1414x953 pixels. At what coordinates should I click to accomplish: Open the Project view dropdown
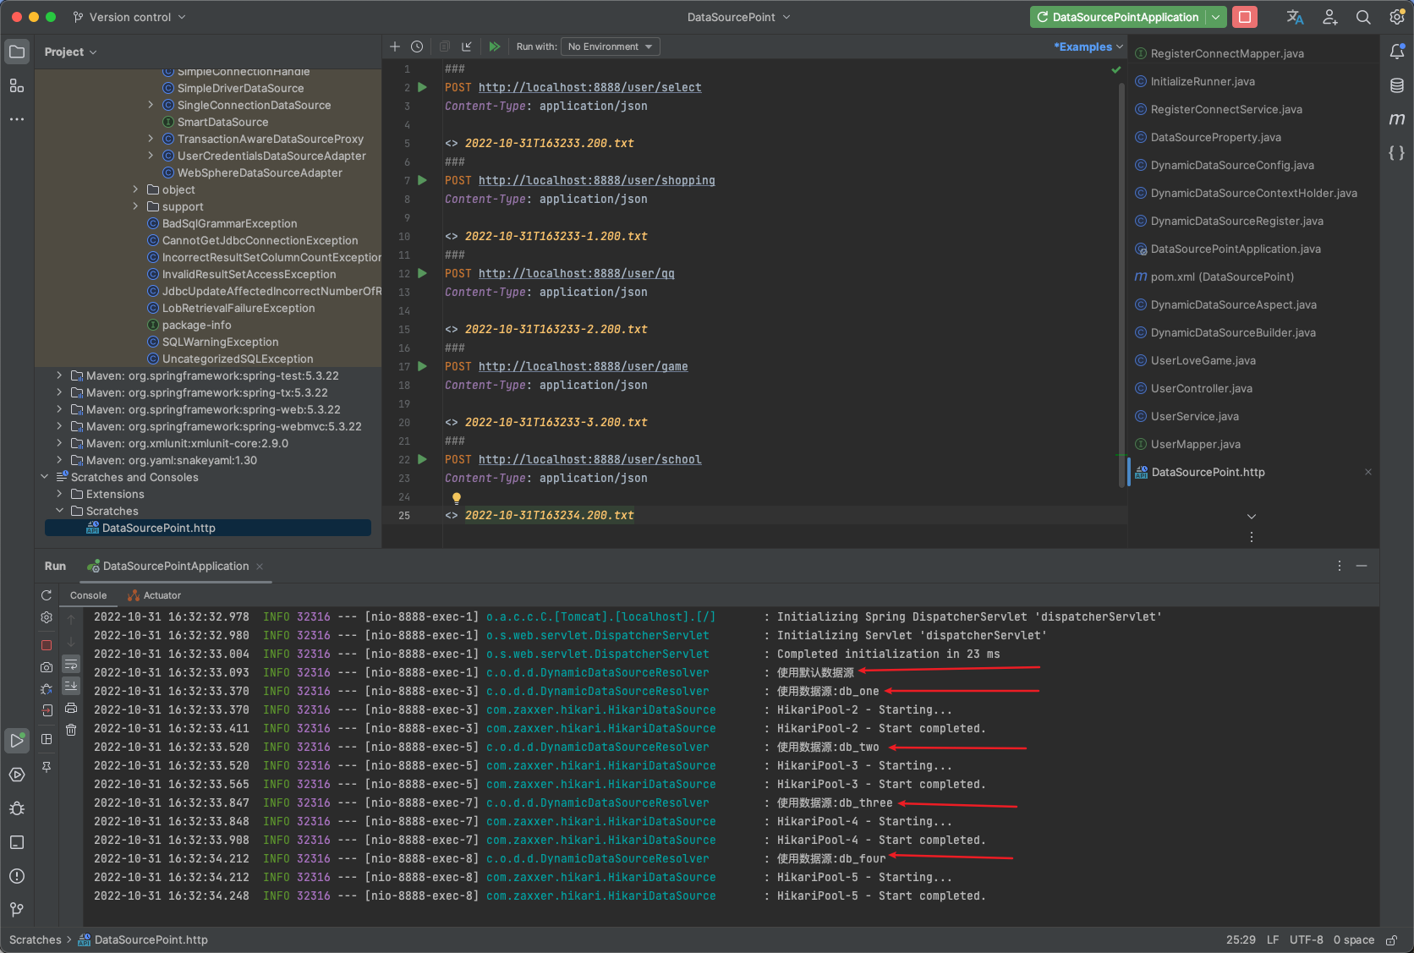tap(70, 52)
